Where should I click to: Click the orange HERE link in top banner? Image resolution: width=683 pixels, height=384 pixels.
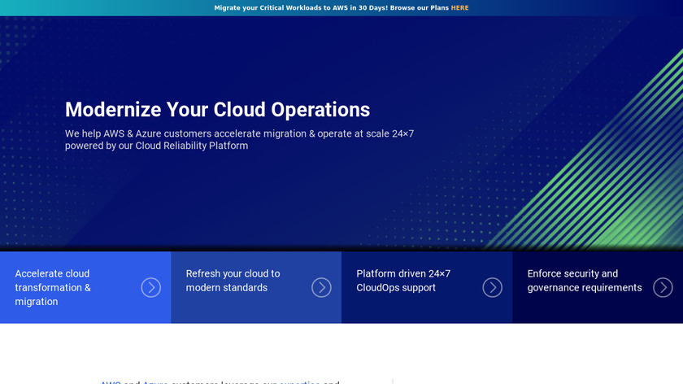click(x=459, y=8)
